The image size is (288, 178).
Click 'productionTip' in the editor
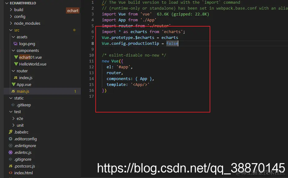tap(144, 44)
